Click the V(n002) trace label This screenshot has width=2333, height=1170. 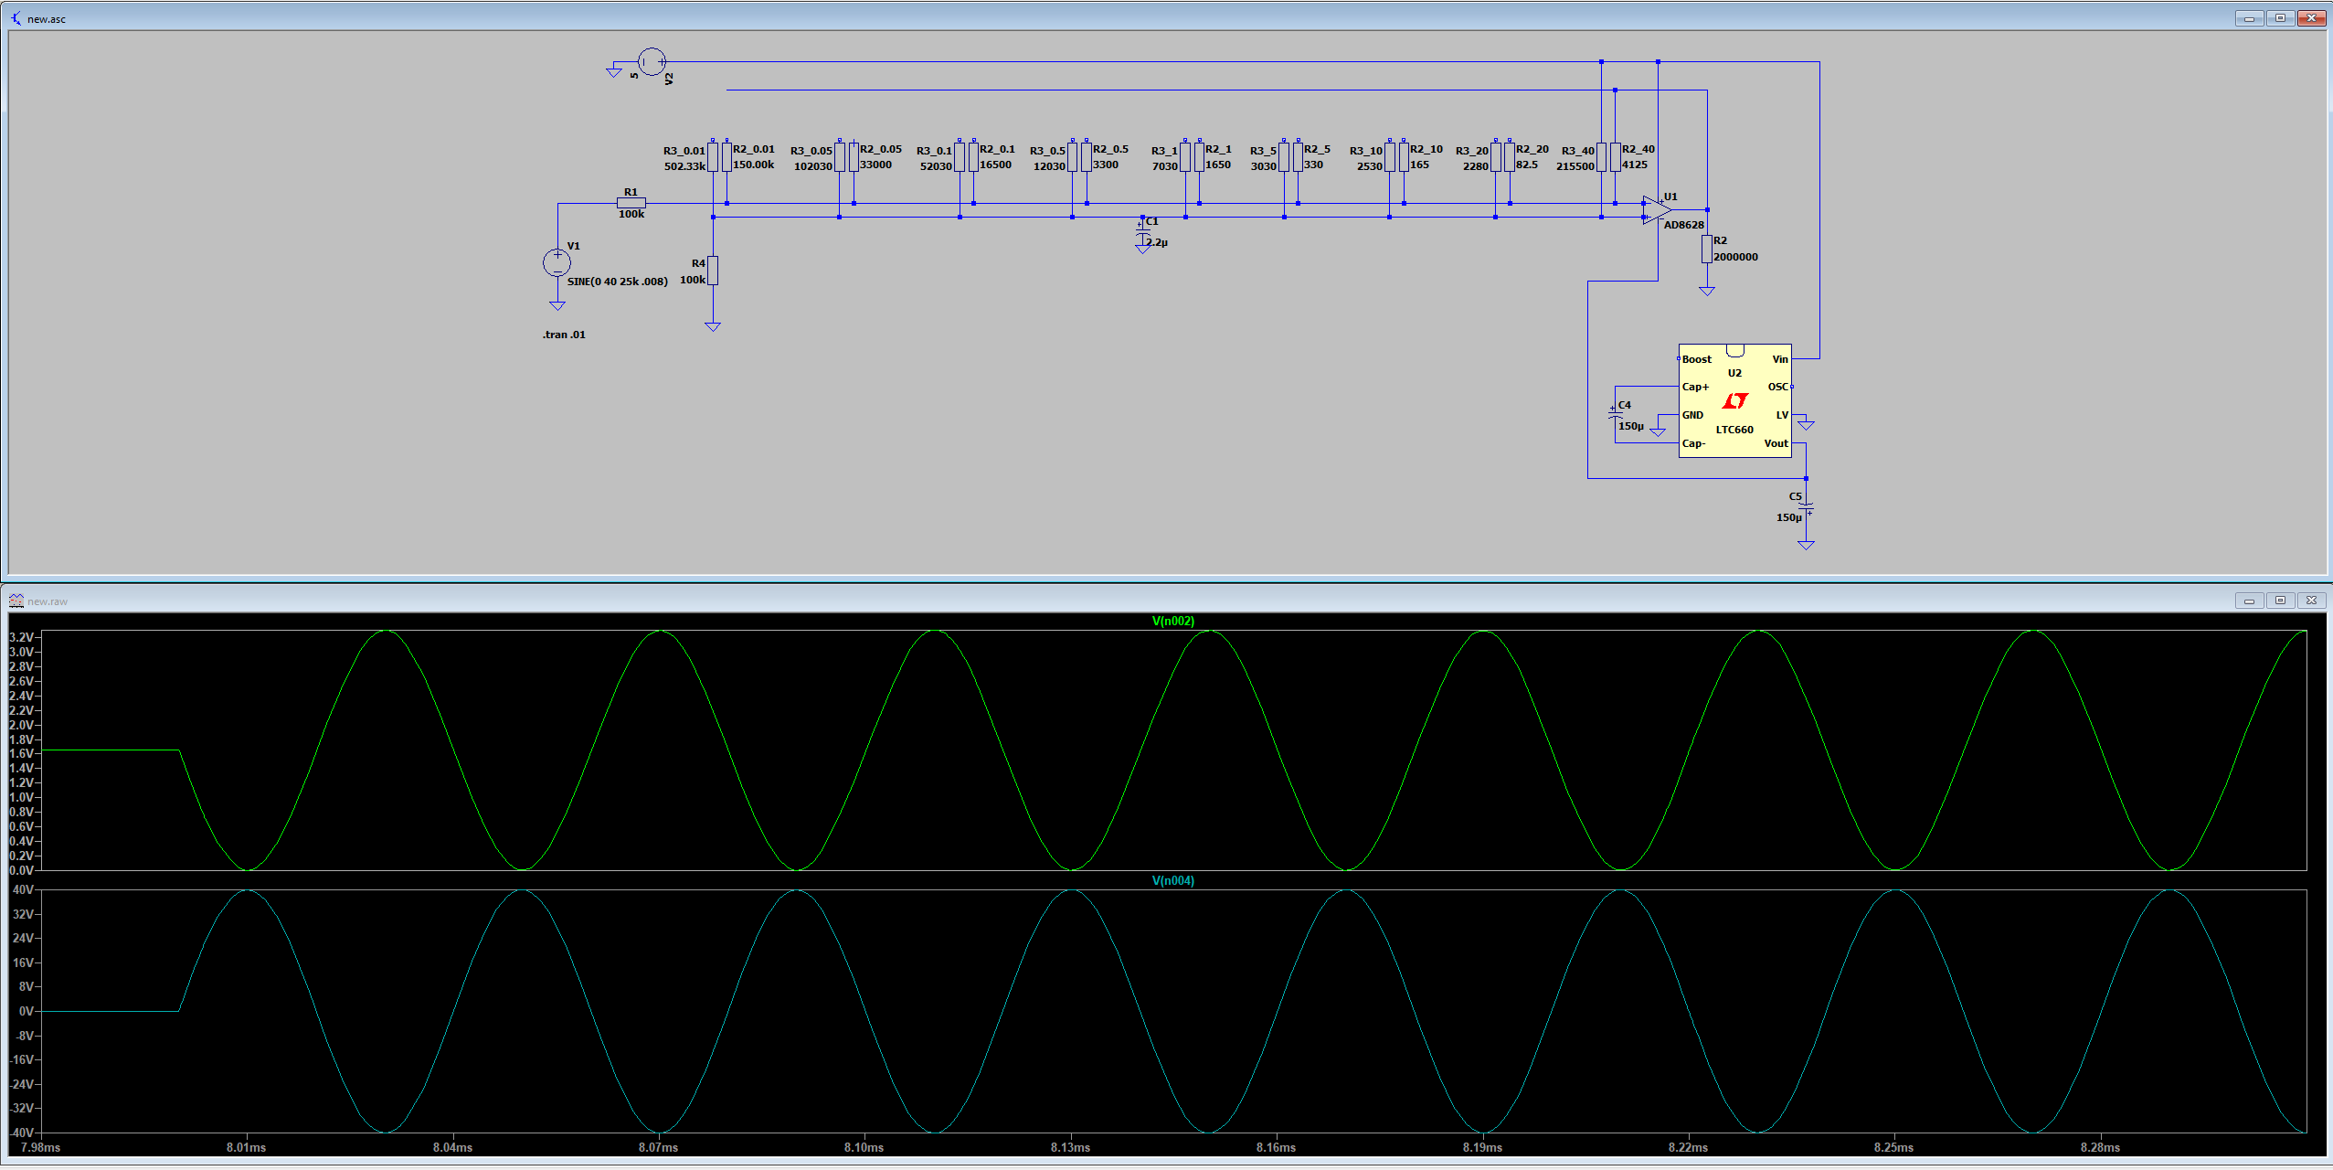[1173, 621]
